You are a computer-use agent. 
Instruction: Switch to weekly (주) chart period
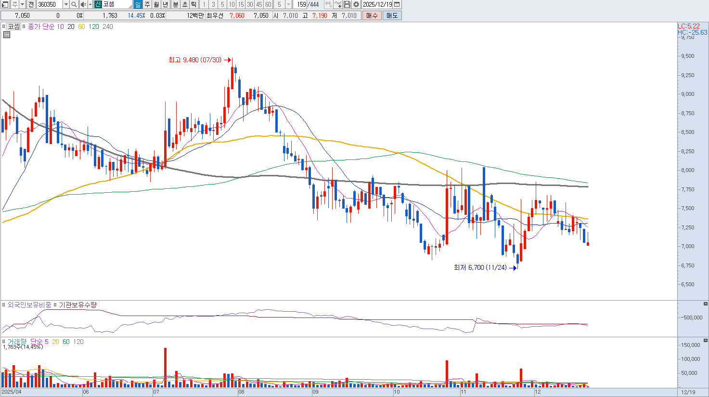pos(147,4)
